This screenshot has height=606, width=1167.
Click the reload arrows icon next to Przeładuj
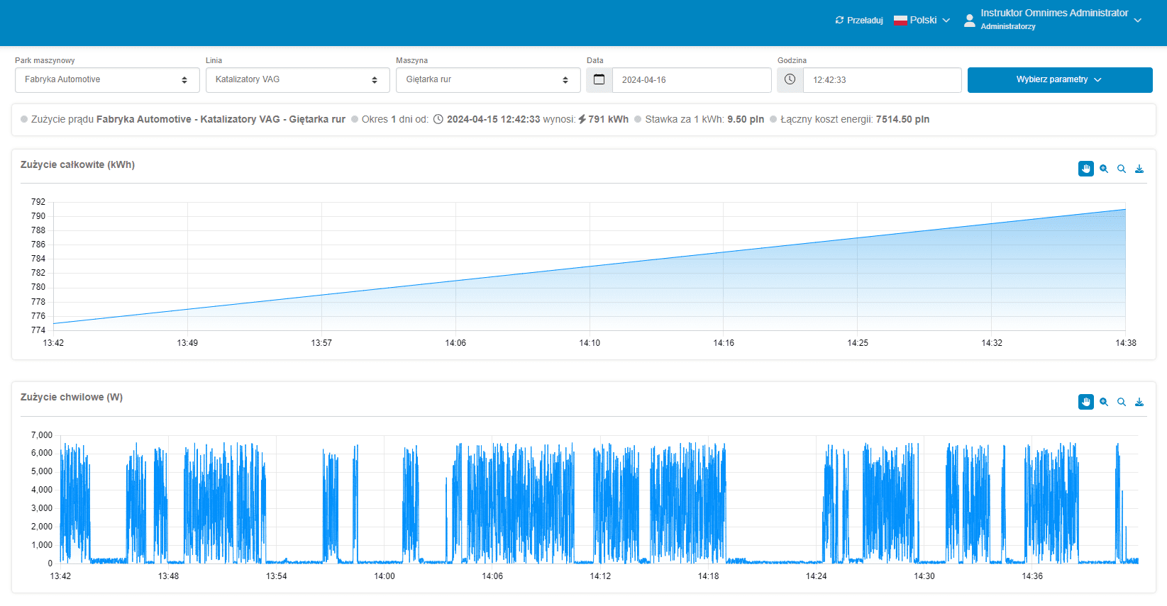click(x=840, y=21)
